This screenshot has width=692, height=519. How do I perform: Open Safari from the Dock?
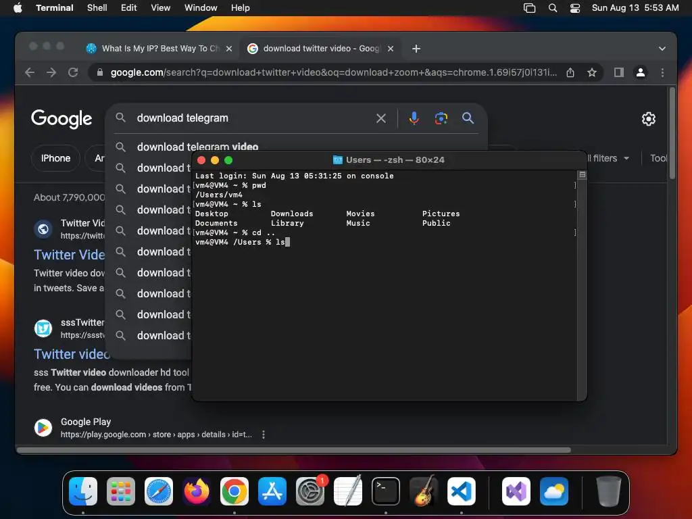(x=159, y=491)
